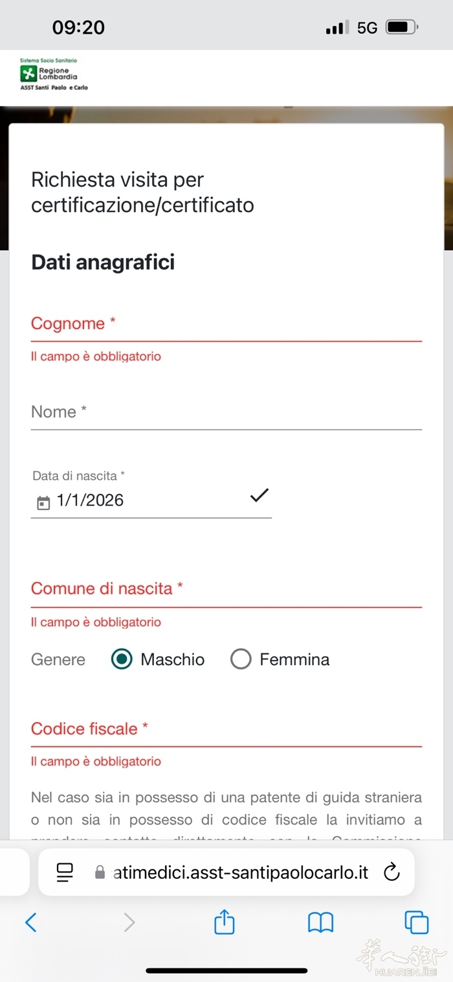Tap the Safari forward arrow

pos(129,922)
